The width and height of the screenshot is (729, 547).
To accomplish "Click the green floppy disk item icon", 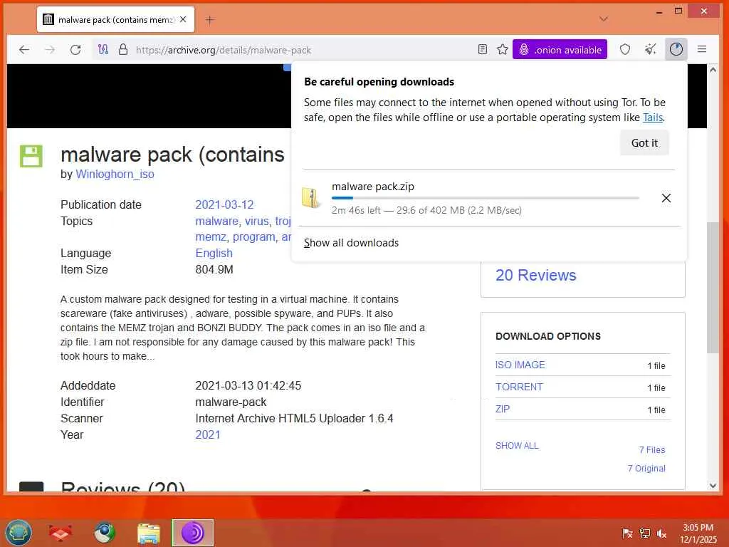I will (31, 156).
